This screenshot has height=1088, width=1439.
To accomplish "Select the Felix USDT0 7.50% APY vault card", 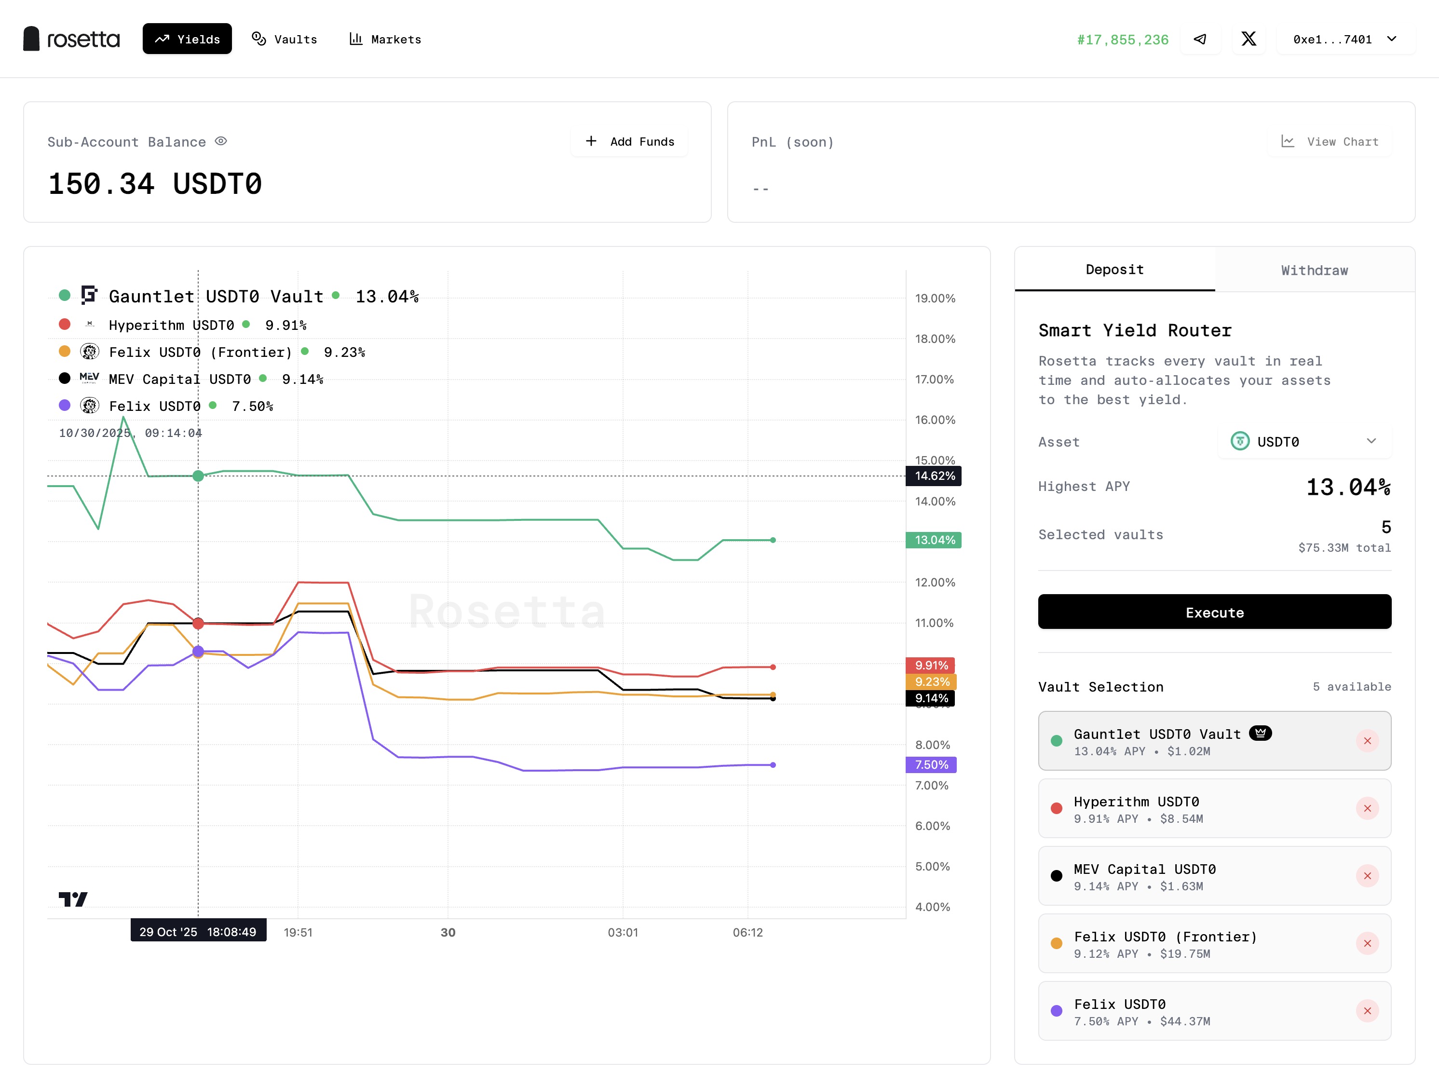I will pos(1215,1010).
